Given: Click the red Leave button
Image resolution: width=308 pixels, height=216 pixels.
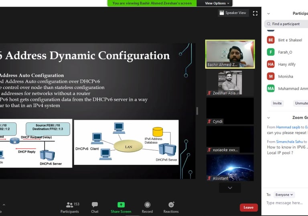Looking at the screenshot, I should [249, 207].
